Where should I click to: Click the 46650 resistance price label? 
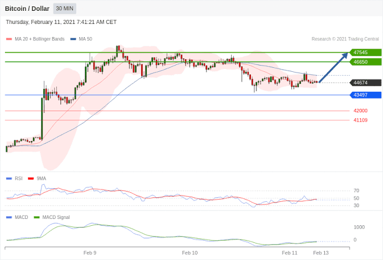click(365, 62)
